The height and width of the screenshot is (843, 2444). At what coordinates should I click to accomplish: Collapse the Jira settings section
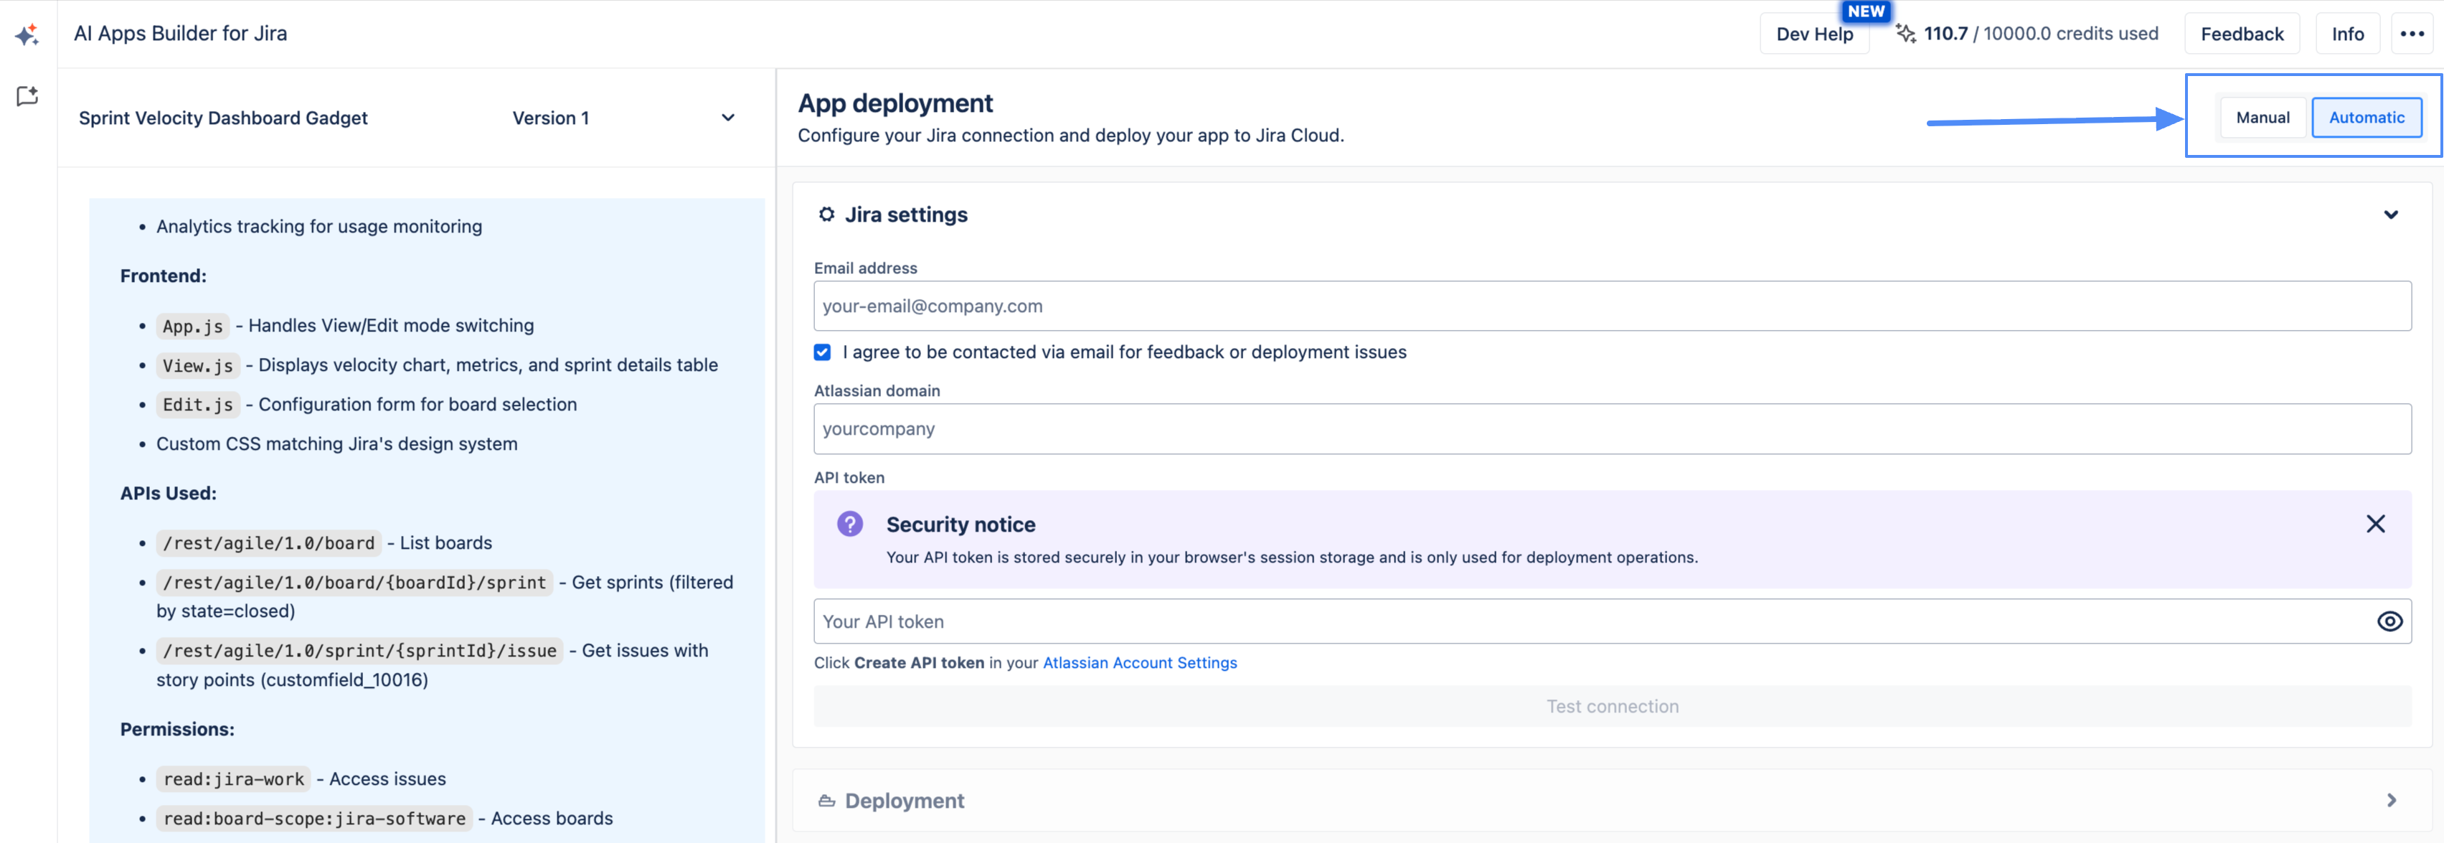coord(2390,215)
